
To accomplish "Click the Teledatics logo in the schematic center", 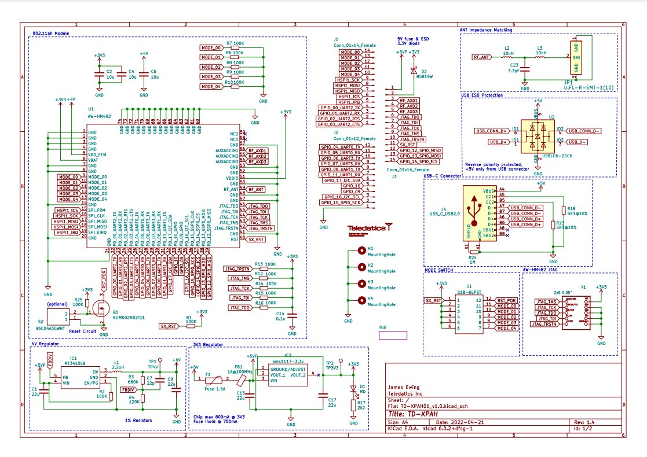I will point(370,228).
